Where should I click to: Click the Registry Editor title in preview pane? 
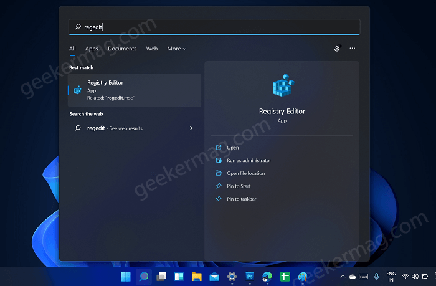tap(282, 112)
